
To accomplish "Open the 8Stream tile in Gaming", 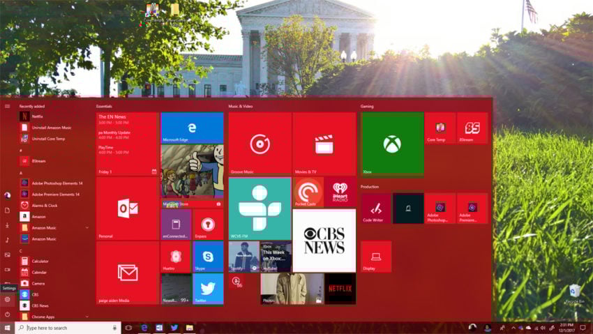I will point(472,128).
